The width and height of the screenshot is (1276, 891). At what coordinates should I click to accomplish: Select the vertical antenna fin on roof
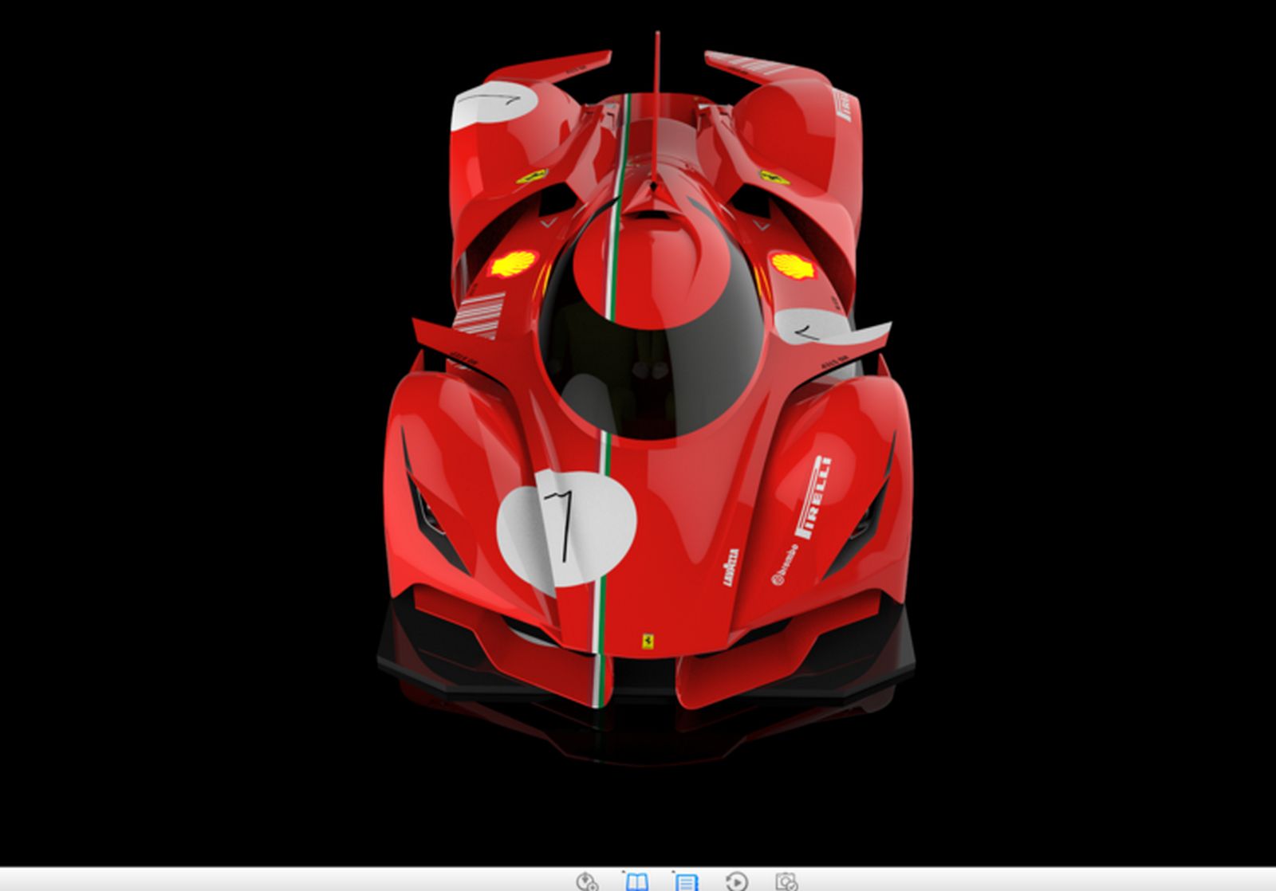click(x=657, y=104)
